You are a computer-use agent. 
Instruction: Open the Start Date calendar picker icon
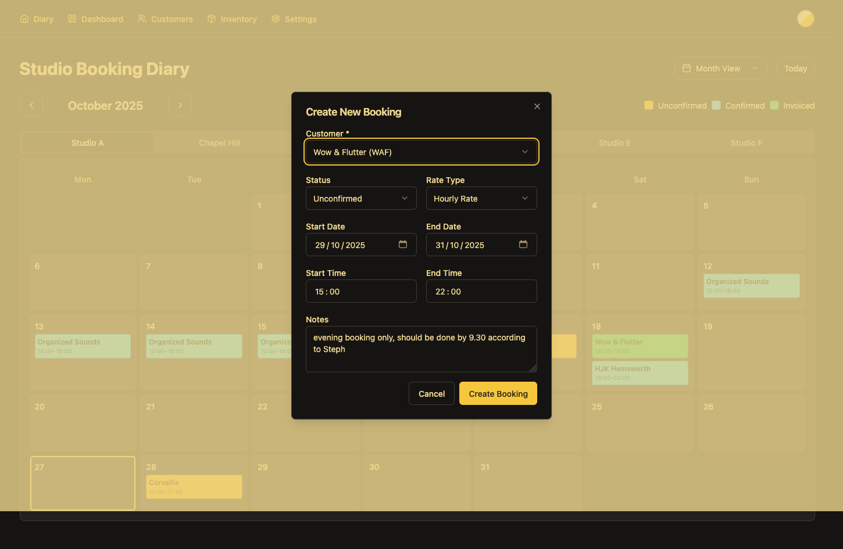point(403,245)
